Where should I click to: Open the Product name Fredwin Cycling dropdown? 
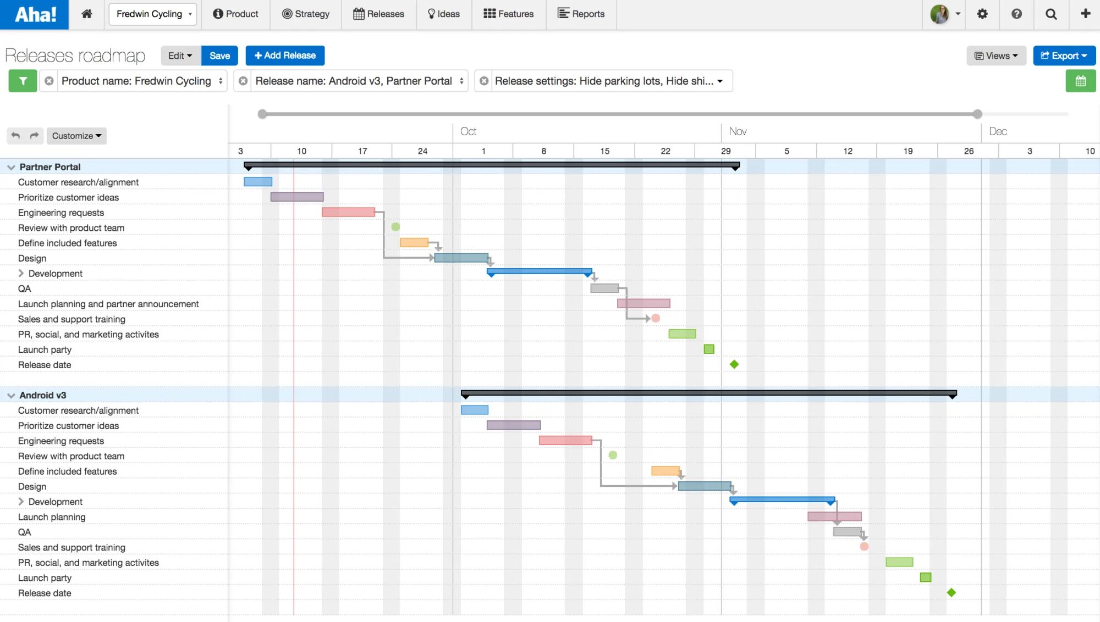point(142,81)
